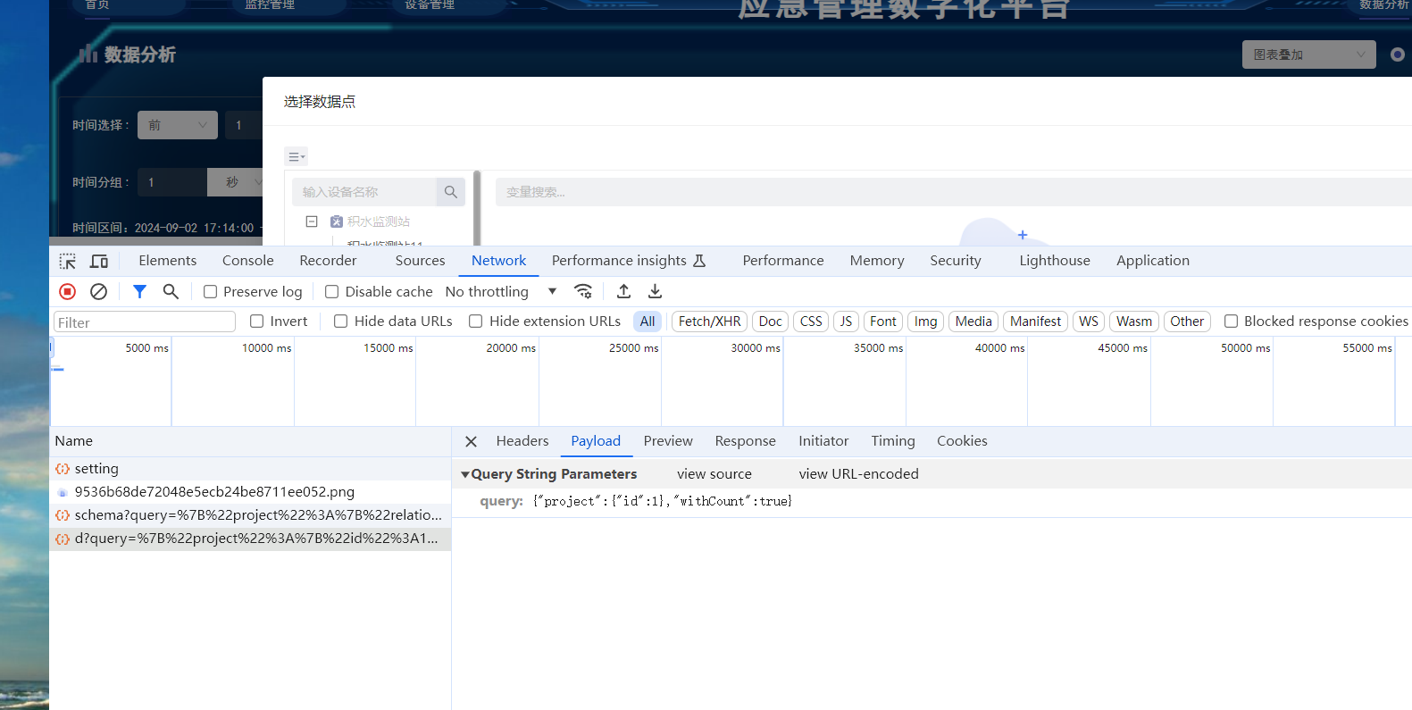
Task: Click the Performance insights flask icon
Action: [699, 261]
